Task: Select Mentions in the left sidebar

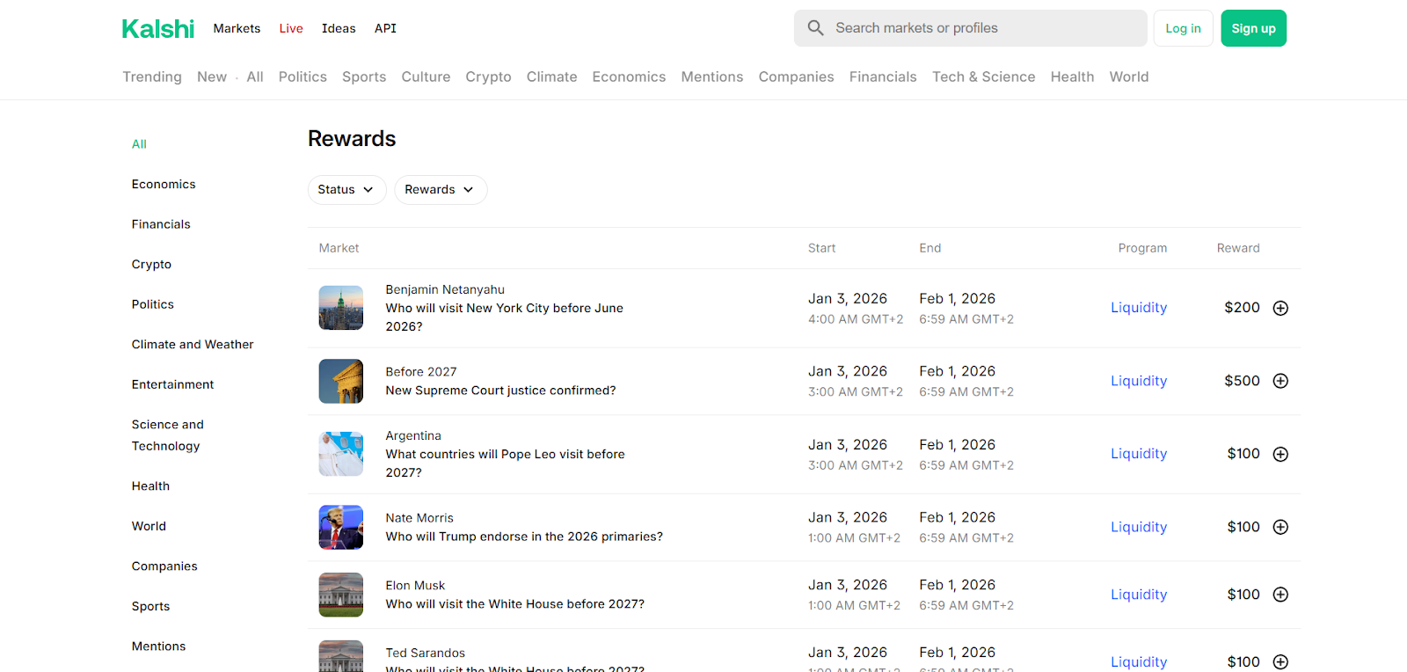Action: pyautogui.click(x=158, y=646)
